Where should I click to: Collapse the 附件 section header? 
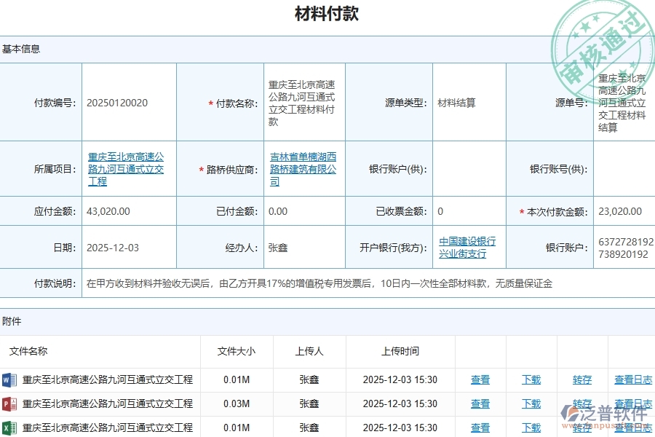[12, 320]
